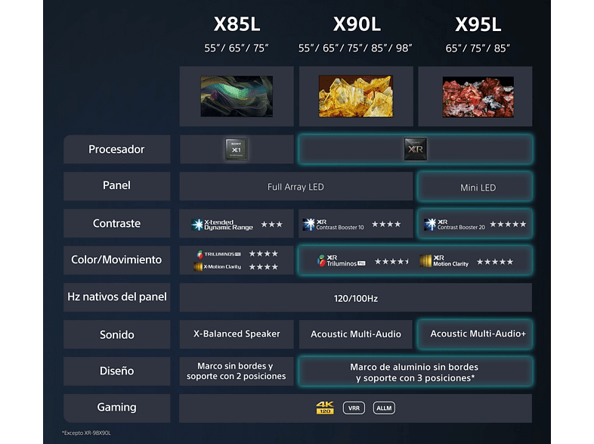594x444 pixels.
Task: Click the Color/Movimiento row label
Action: coord(116,259)
